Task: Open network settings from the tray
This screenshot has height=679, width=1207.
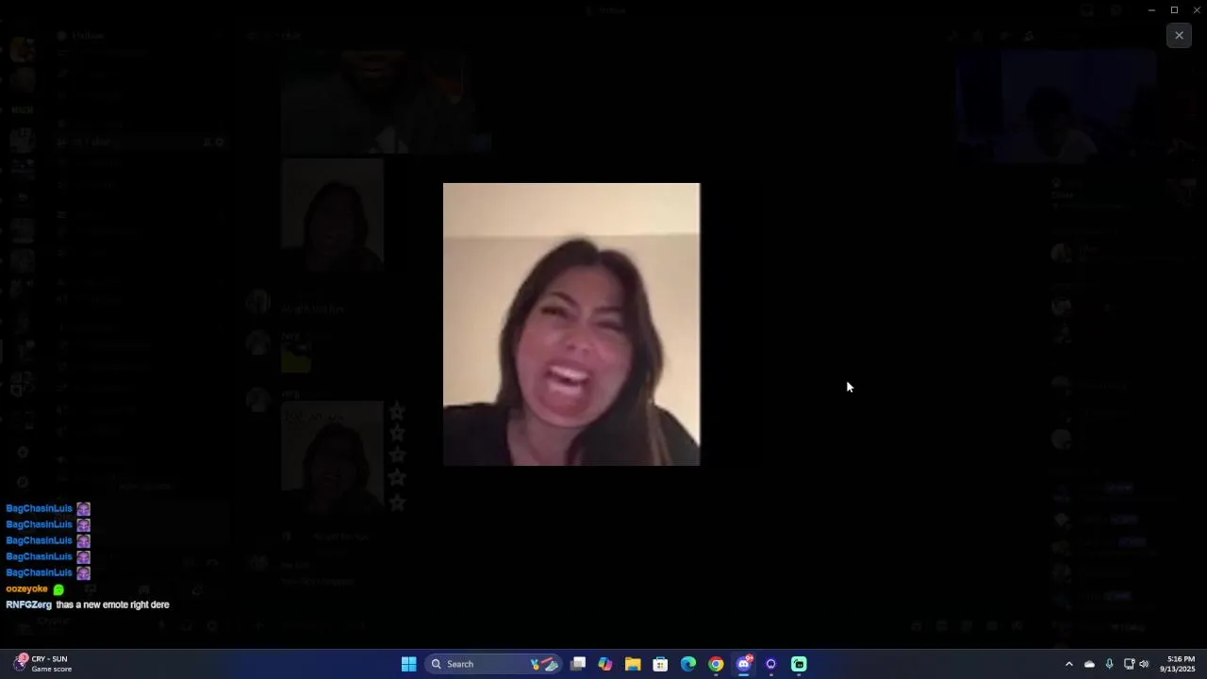Action: pyautogui.click(x=1129, y=664)
